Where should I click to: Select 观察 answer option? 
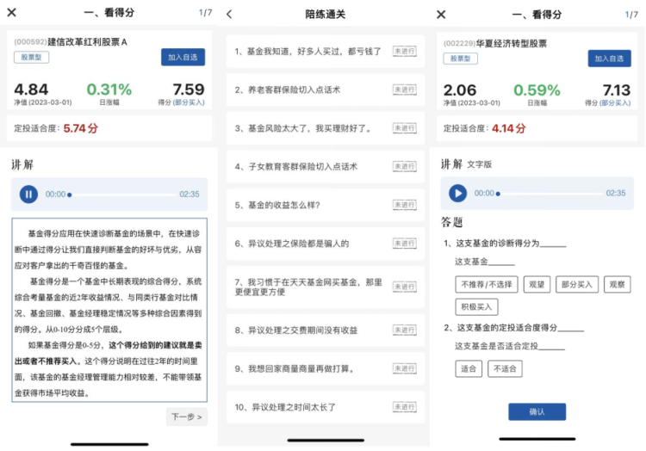click(x=618, y=284)
